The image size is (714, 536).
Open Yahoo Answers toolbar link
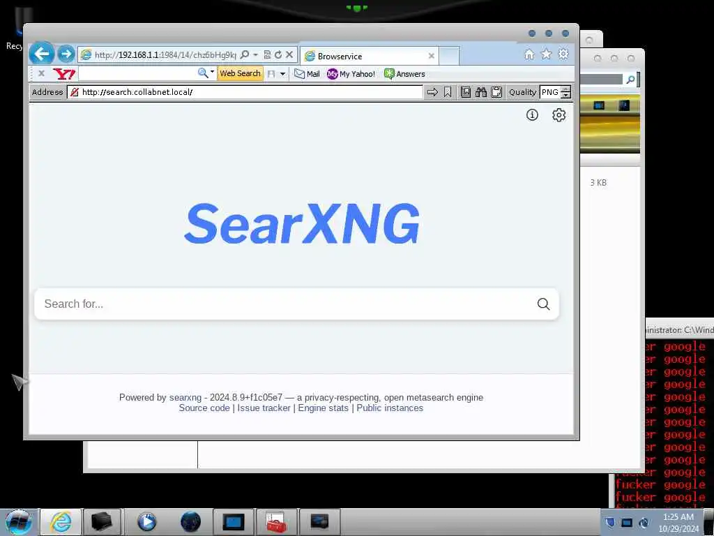(x=404, y=74)
